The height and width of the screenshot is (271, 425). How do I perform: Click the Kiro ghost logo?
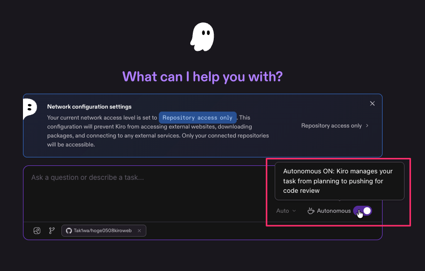[202, 37]
